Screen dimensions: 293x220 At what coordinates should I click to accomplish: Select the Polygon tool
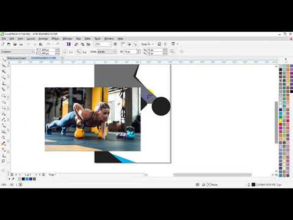click(4, 108)
